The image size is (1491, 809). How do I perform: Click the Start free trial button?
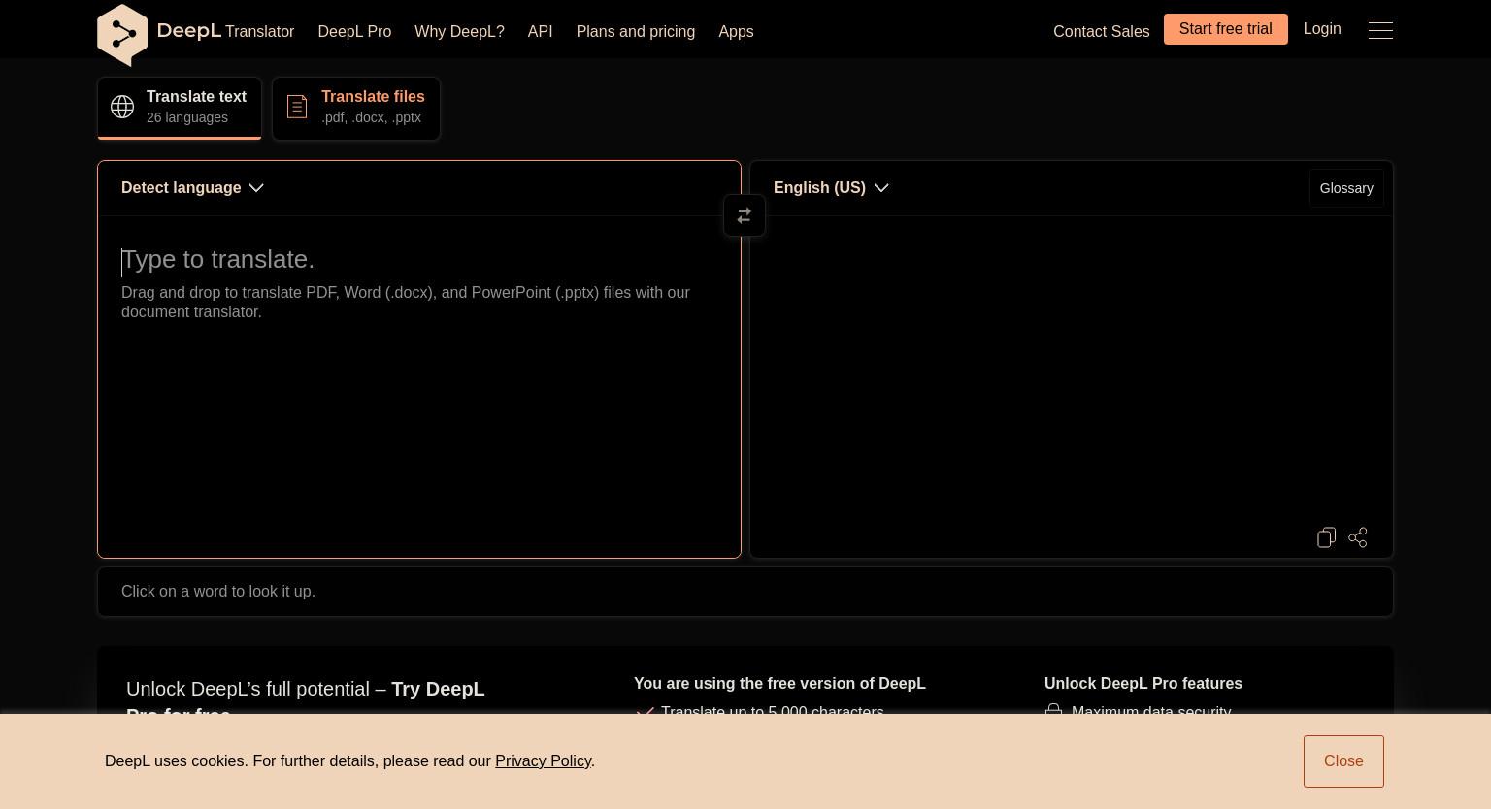click(1226, 29)
